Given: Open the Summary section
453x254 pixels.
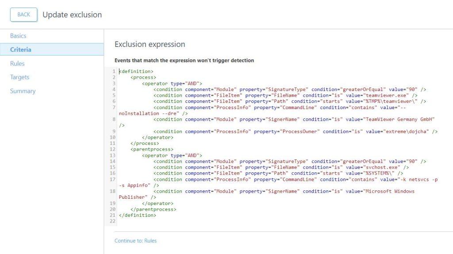Looking at the screenshot, I should tap(23, 91).
